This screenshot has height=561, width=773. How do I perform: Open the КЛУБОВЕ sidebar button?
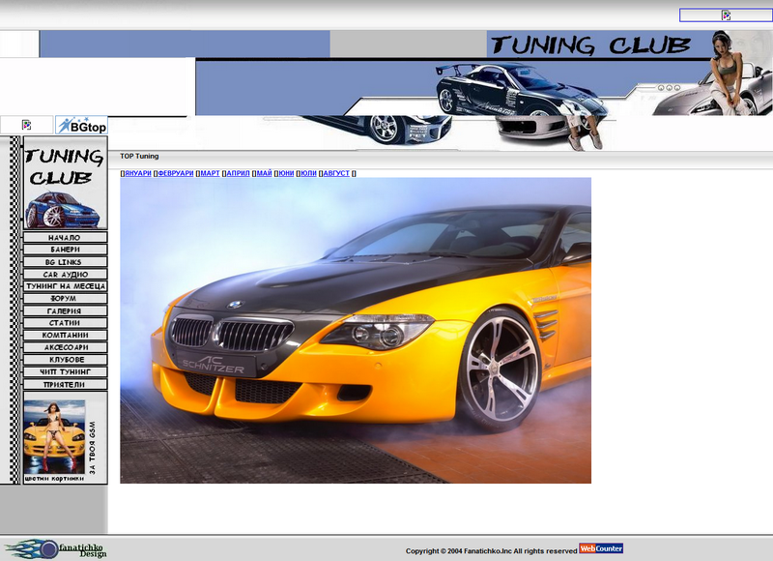(x=65, y=360)
